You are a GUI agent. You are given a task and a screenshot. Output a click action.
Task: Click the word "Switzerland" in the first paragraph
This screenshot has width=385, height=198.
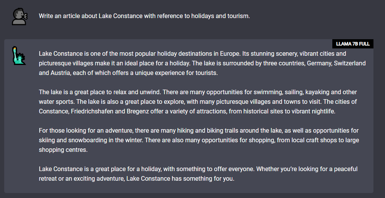tap(350, 63)
